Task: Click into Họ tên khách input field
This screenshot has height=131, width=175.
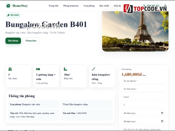Action: click(x=143, y=81)
